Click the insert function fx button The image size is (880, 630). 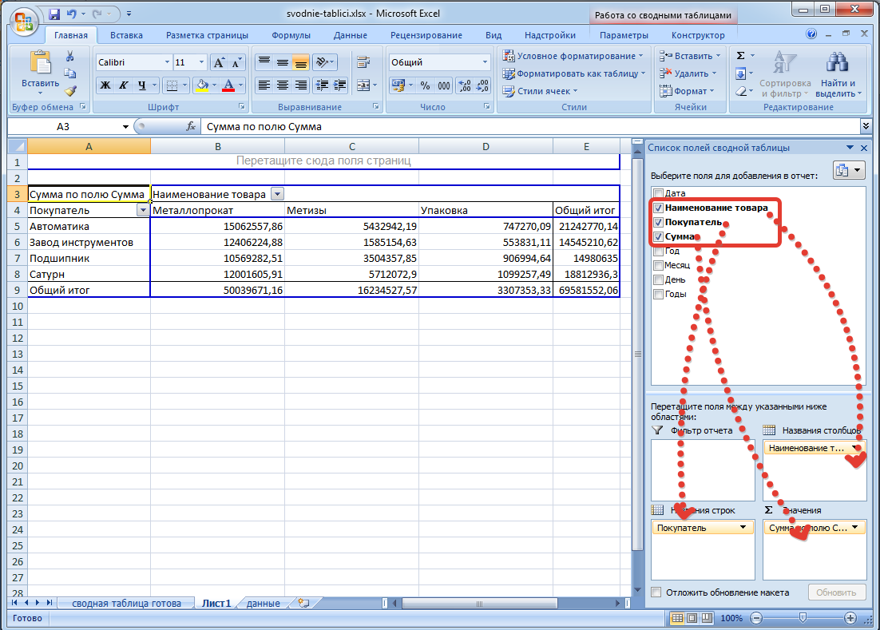click(x=191, y=126)
